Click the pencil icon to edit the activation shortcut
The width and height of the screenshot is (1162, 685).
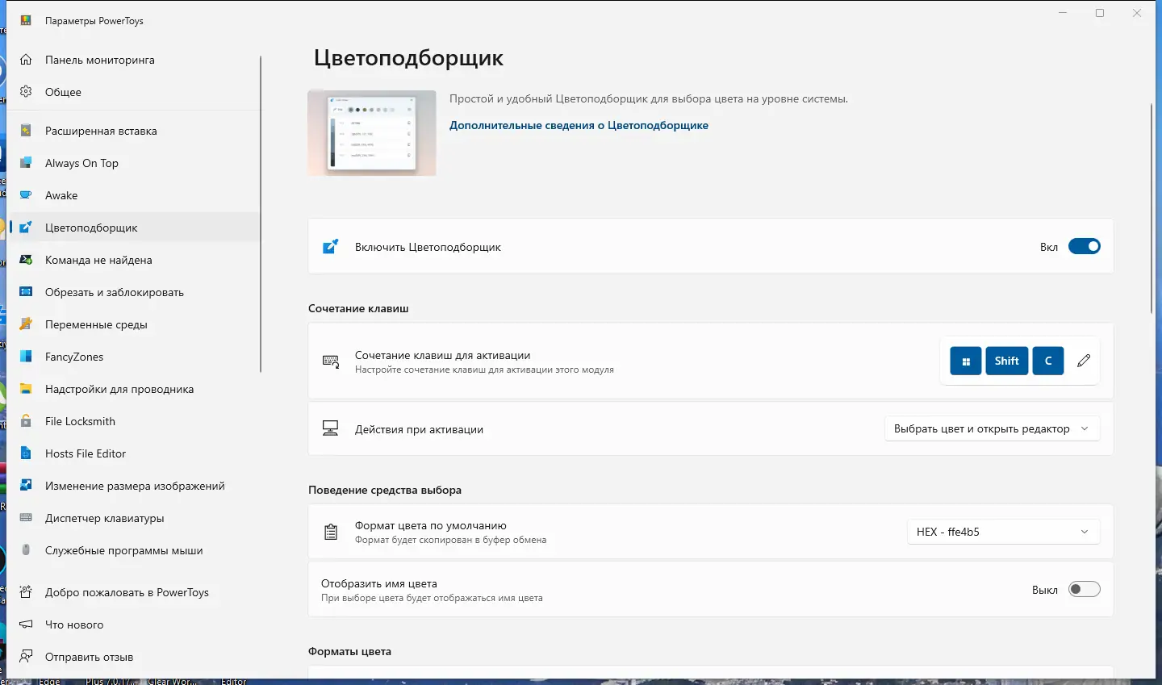1084,361
